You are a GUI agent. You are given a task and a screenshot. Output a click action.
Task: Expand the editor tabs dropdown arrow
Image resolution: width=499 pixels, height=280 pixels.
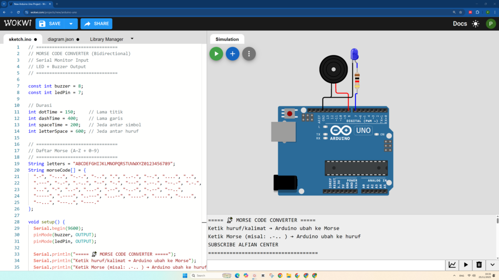132,39
